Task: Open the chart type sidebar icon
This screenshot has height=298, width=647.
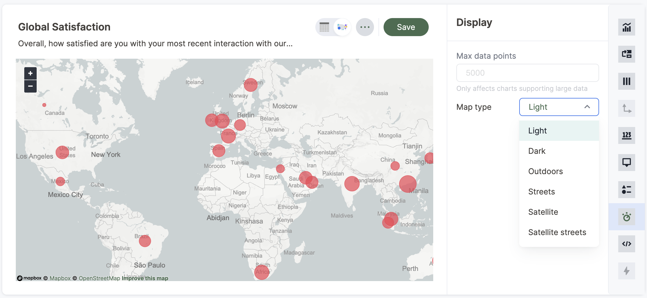Action: coord(626,27)
